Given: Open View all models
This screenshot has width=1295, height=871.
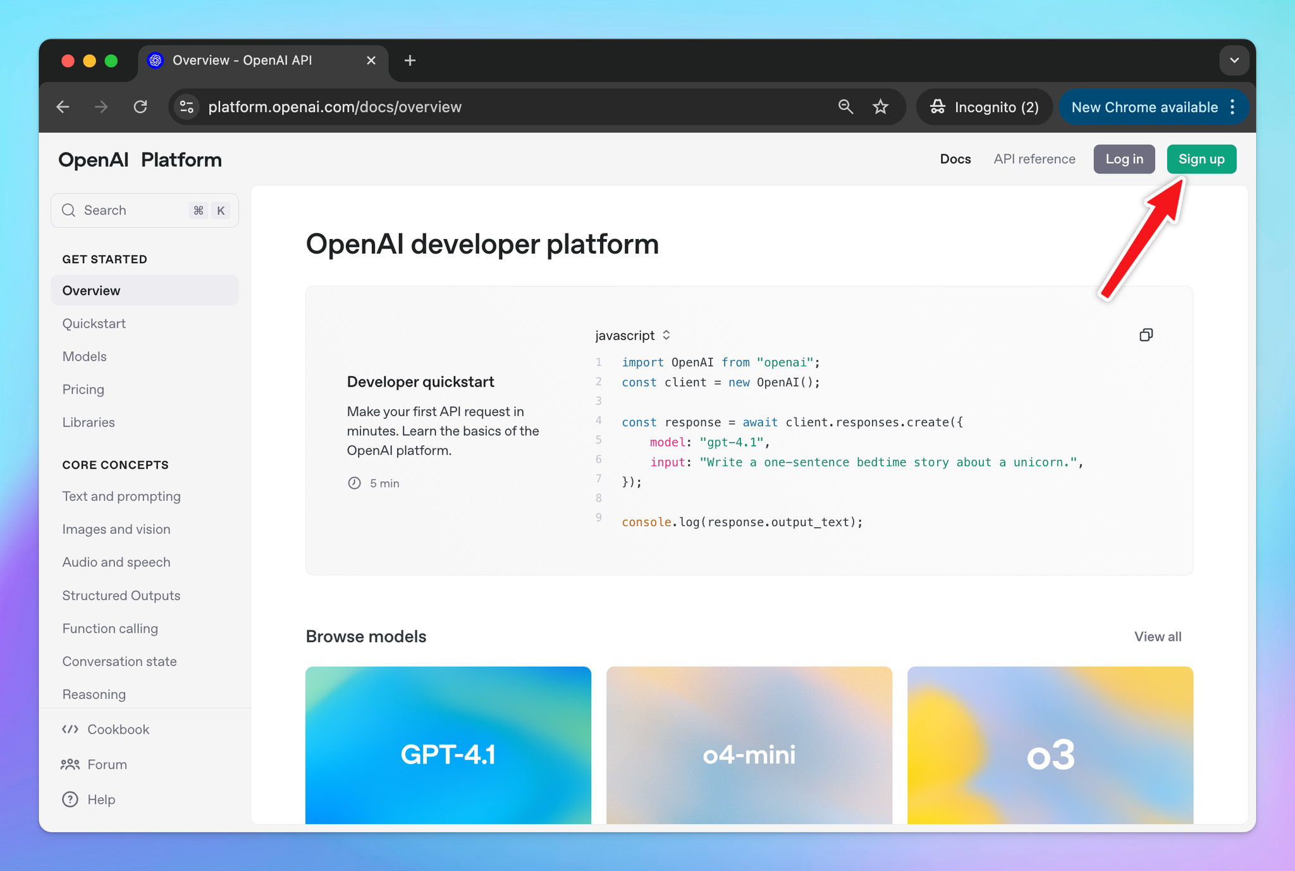Looking at the screenshot, I should [1157, 636].
